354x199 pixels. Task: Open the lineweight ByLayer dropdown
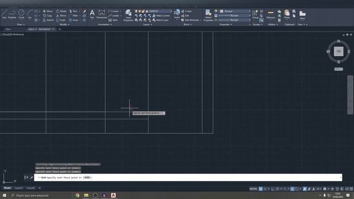[234, 15]
